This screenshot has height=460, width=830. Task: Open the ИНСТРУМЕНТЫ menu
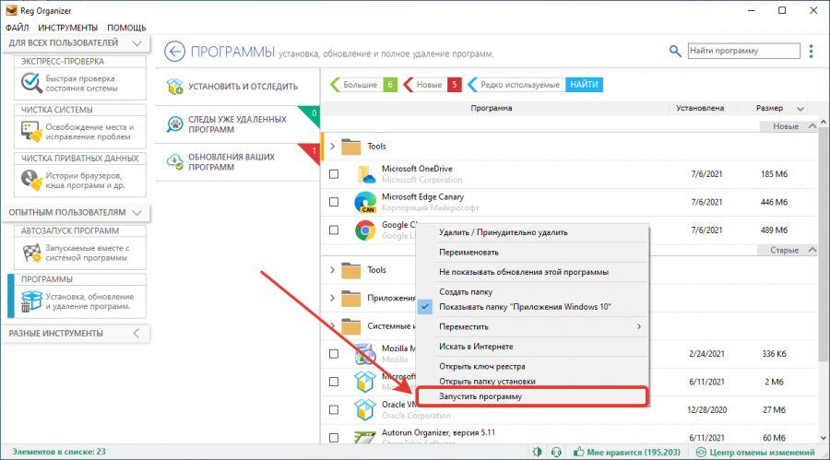(67, 28)
